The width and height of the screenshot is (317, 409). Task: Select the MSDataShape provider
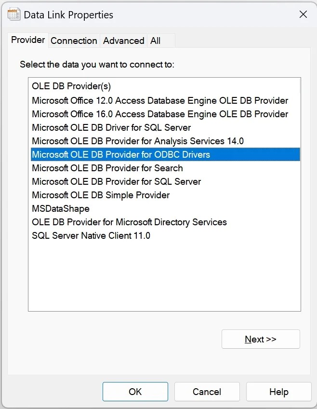[x=61, y=209]
